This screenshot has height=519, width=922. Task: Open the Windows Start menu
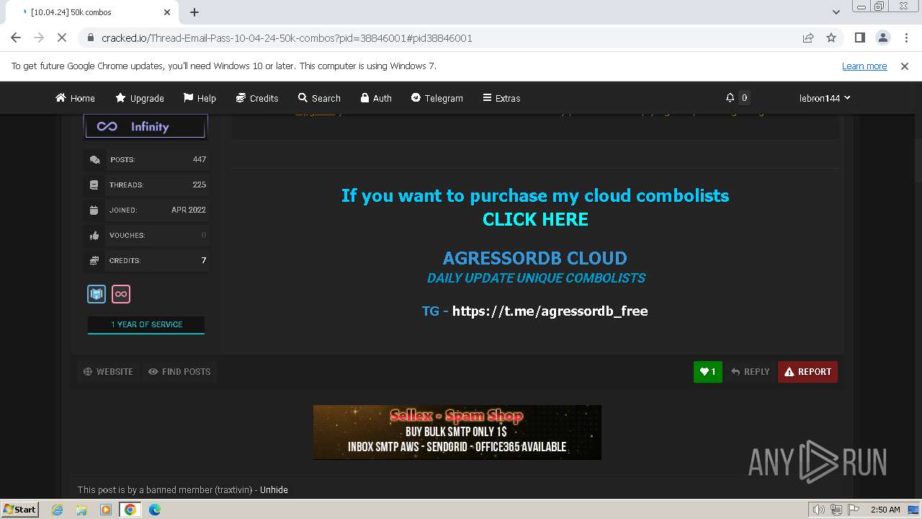(19, 509)
